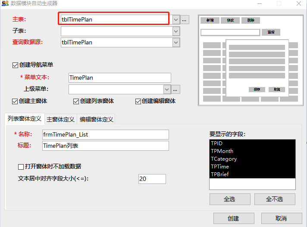Expand the 子表 dropdown

176,31
